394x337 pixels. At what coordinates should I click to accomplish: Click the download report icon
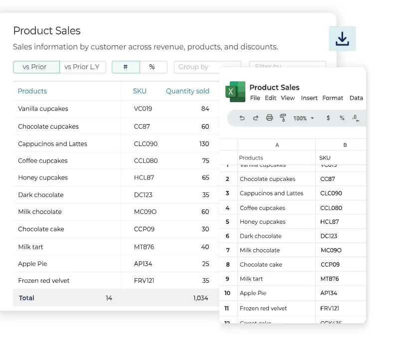pos(342,39)
